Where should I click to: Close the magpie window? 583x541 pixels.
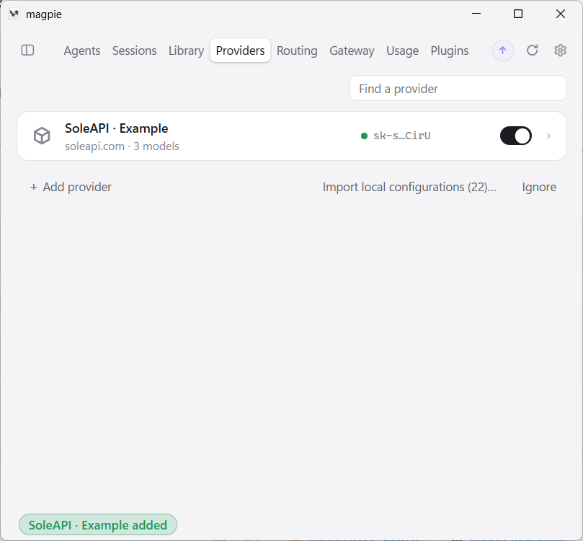561,14
